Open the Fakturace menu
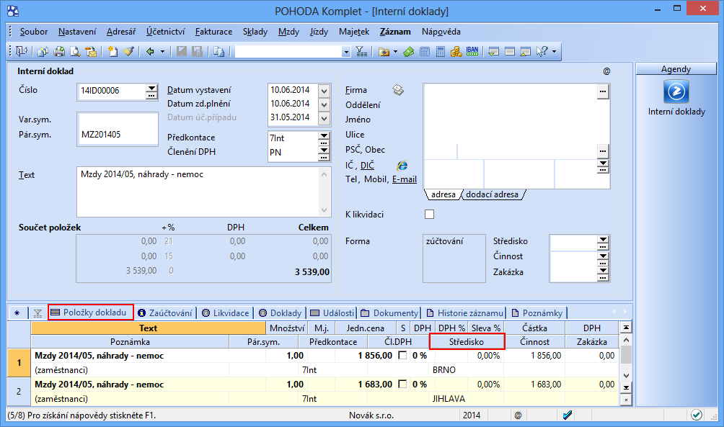724x427 pixels. coord(213,32)
